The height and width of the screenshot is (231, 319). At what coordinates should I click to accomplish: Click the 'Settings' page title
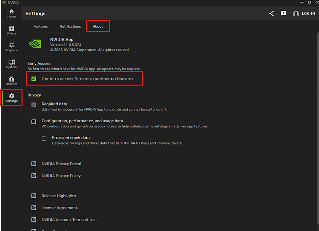tap(35, 13)
